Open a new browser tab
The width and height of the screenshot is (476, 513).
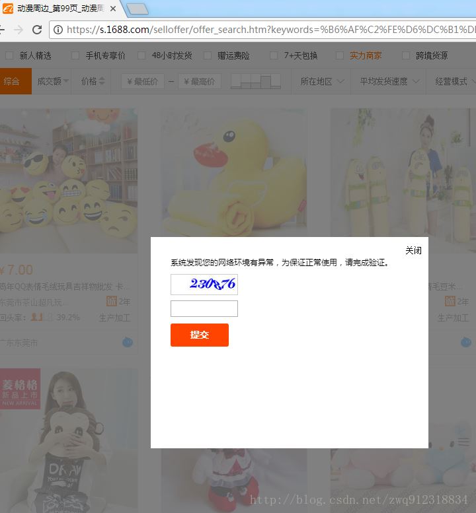point(138,9)
